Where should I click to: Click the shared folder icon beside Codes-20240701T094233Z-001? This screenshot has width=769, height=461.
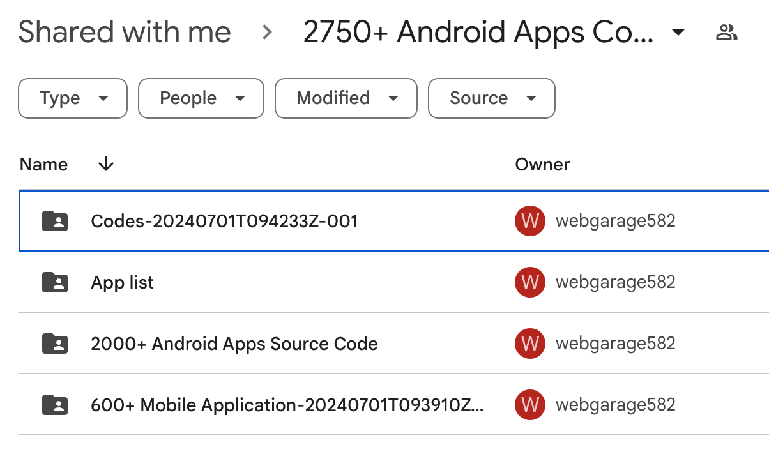(55, 221)
